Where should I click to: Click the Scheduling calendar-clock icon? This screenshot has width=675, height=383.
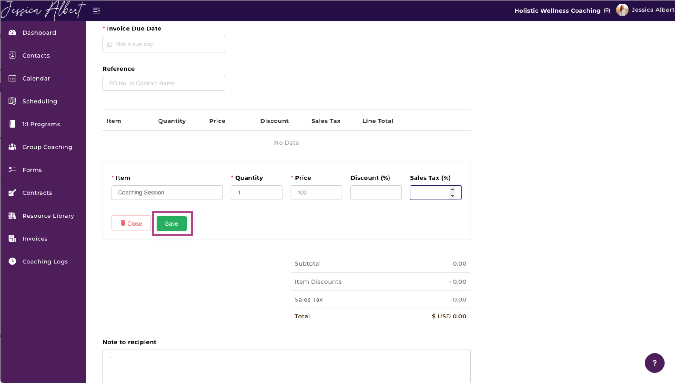(12, 101)
